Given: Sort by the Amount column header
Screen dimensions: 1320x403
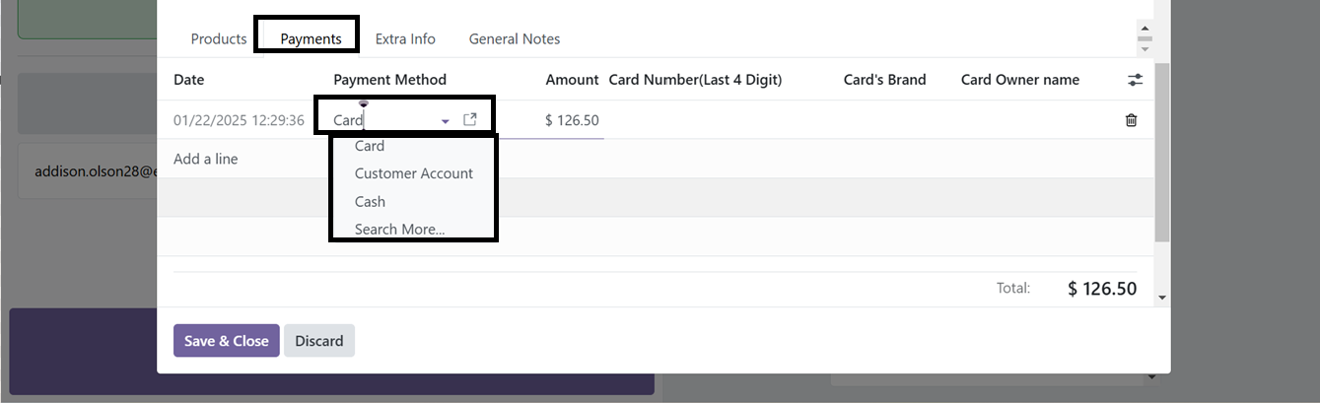Looking at the screenshot, I should pos(572,80).
